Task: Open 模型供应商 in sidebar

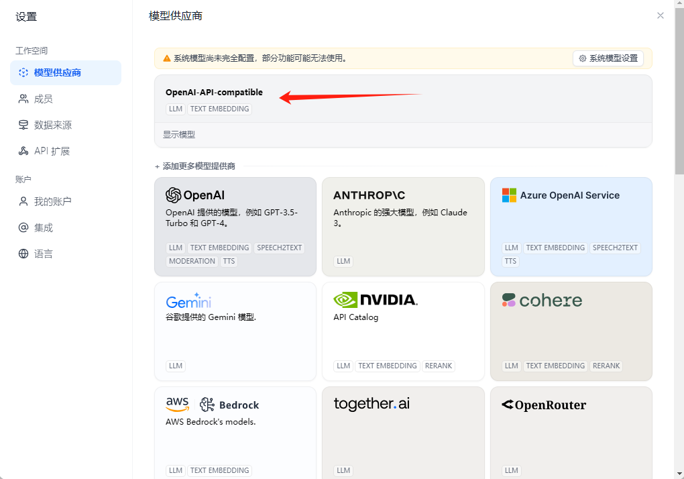Action: tap(66, 73)
